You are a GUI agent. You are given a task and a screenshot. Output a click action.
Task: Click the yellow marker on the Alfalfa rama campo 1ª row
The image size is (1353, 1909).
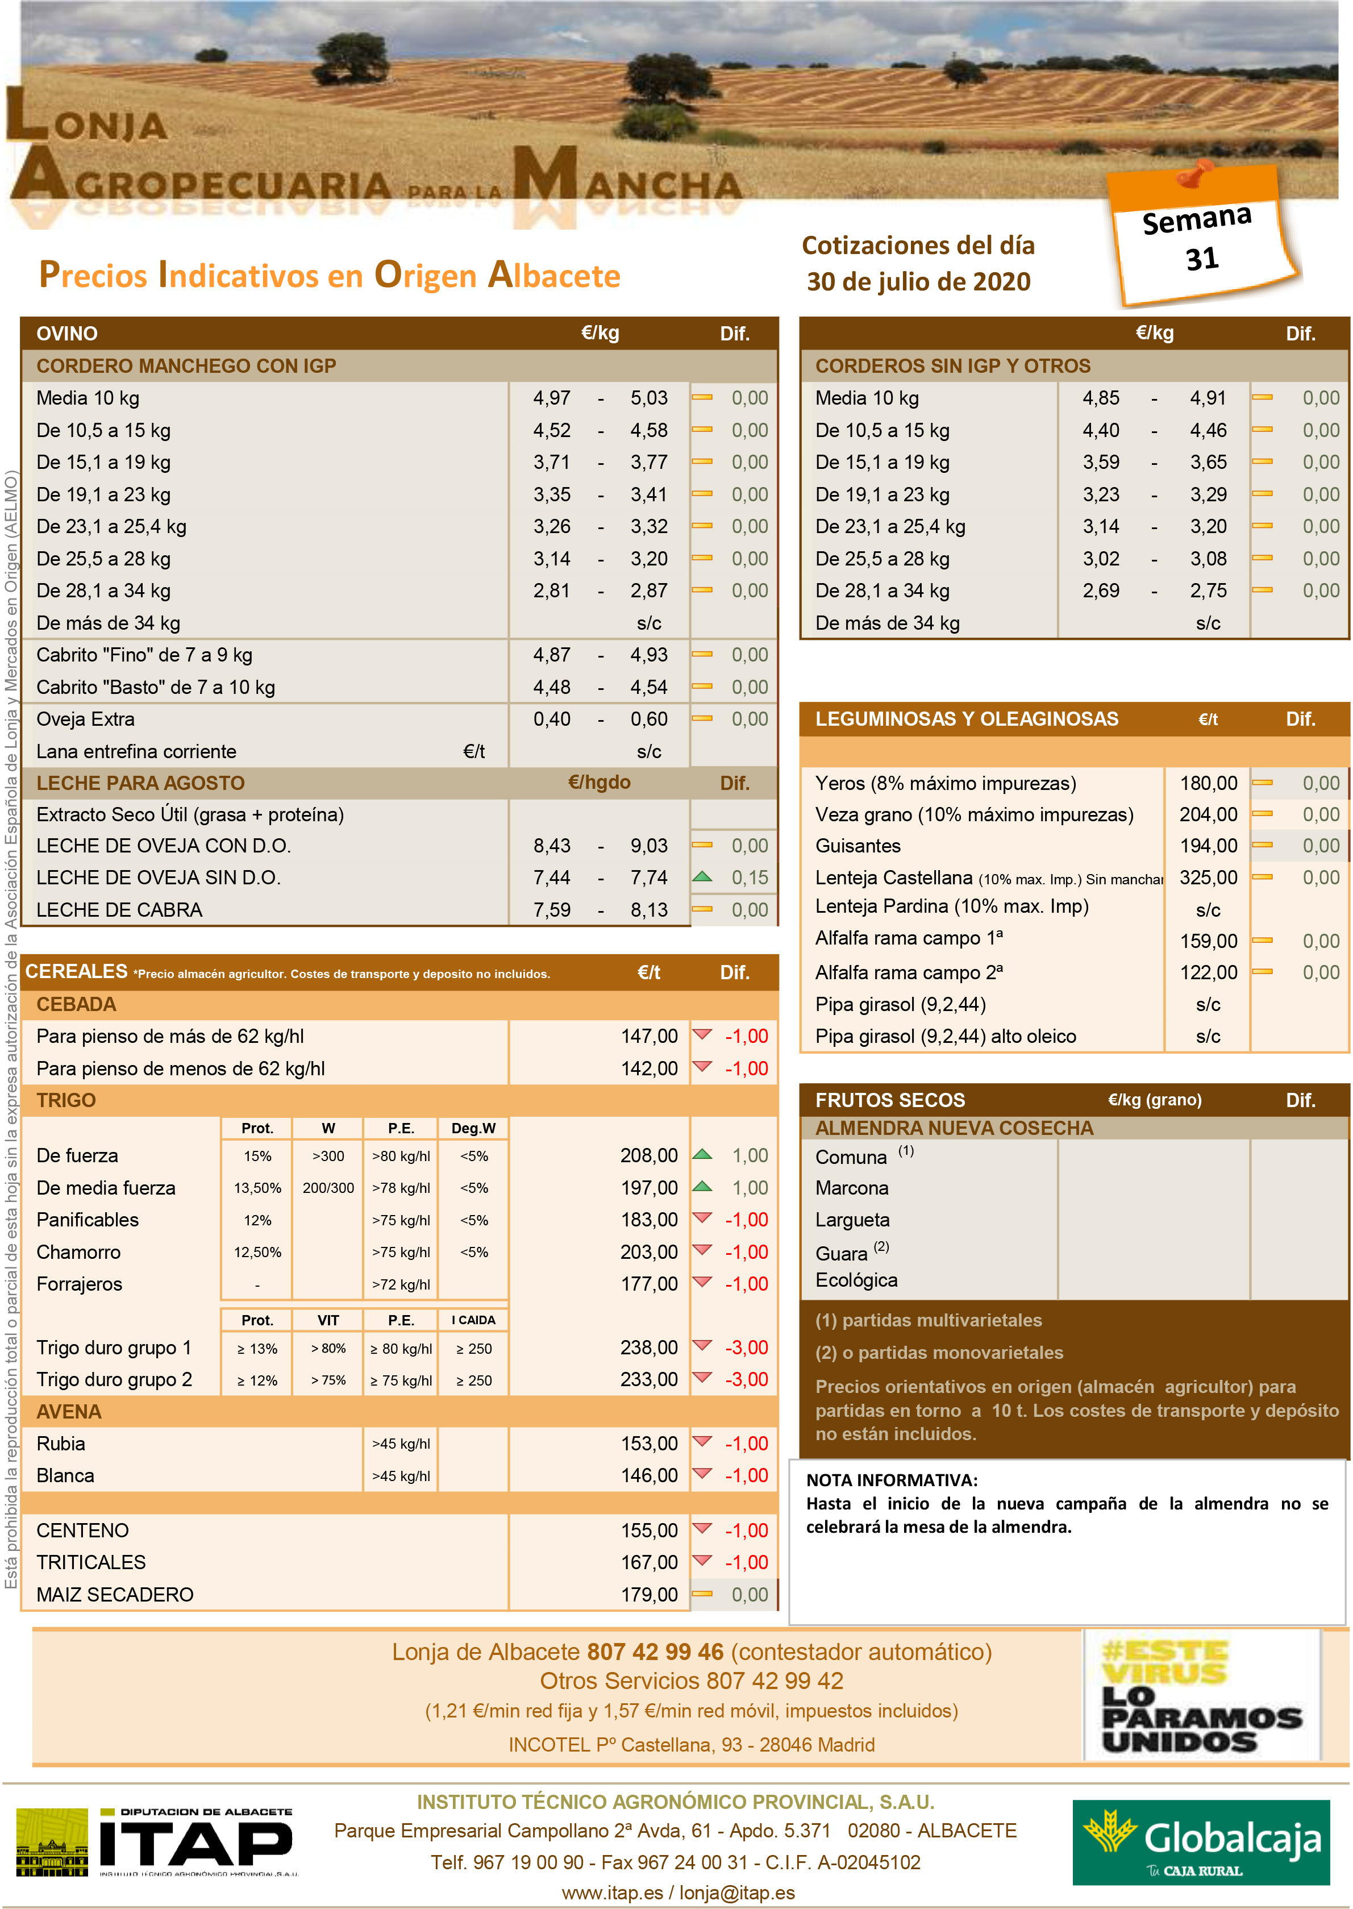1262,940
